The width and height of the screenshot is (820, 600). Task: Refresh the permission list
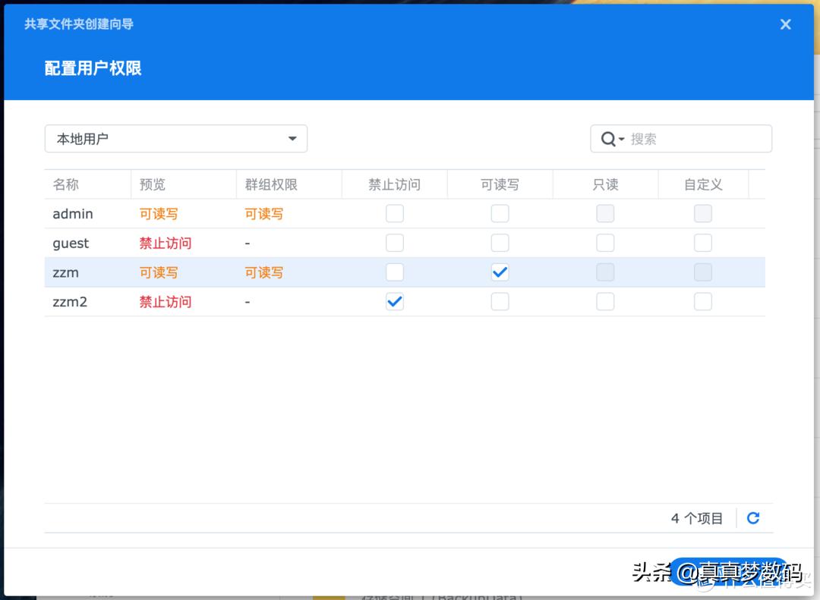[752, 517]
